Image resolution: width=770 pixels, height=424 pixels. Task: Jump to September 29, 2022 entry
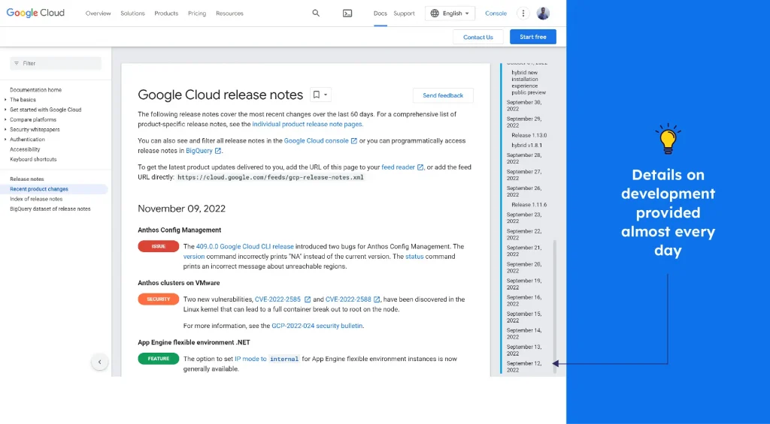pyautogui.click(x=524, y=122)
